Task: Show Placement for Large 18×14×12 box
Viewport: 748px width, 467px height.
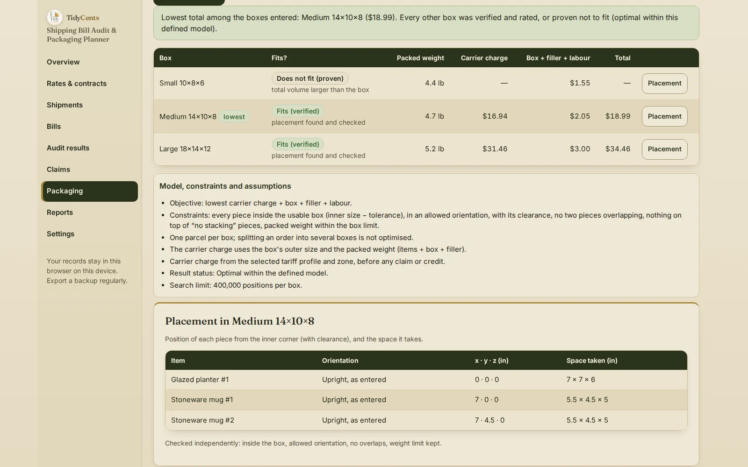Action: pyautogui.click(x=664, y=149)
